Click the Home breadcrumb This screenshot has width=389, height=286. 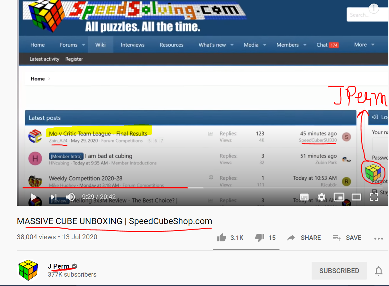(38, 79)
